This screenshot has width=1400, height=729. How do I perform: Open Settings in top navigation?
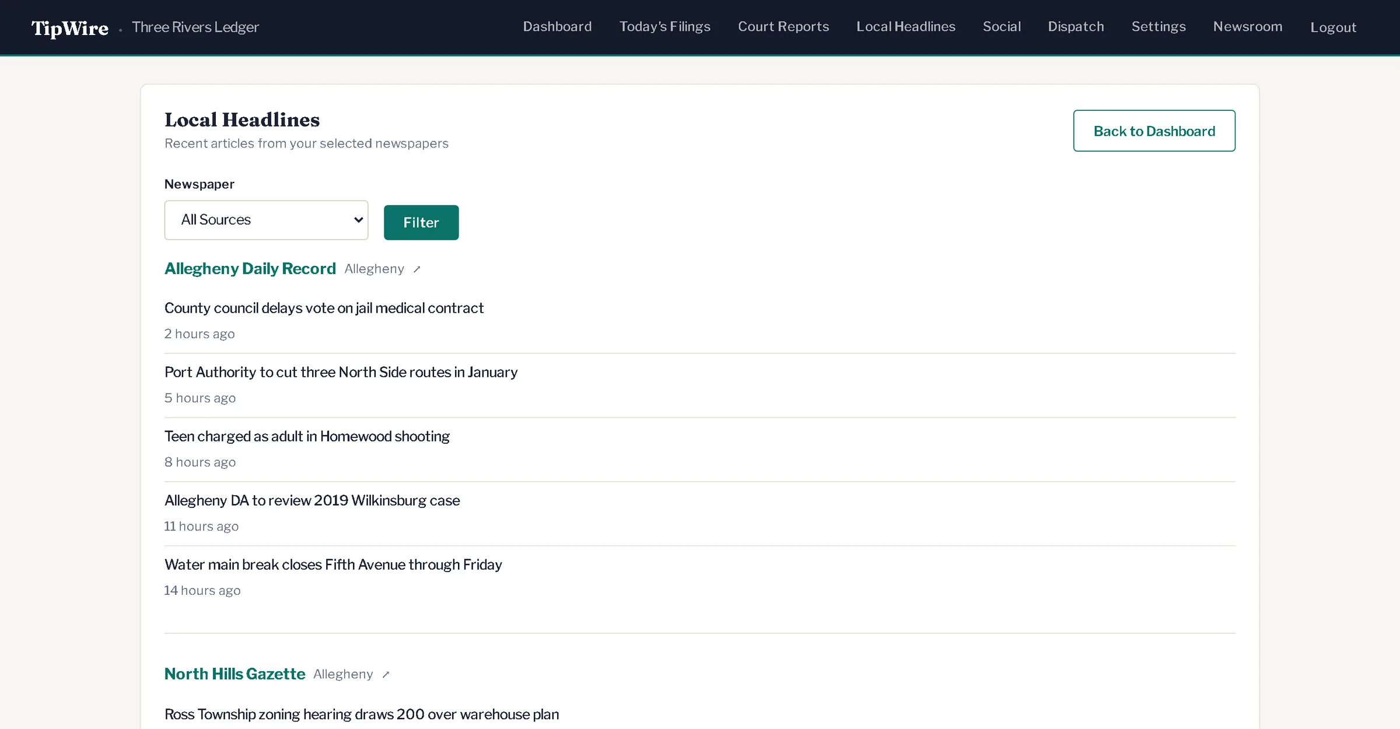click(1158, 27)
